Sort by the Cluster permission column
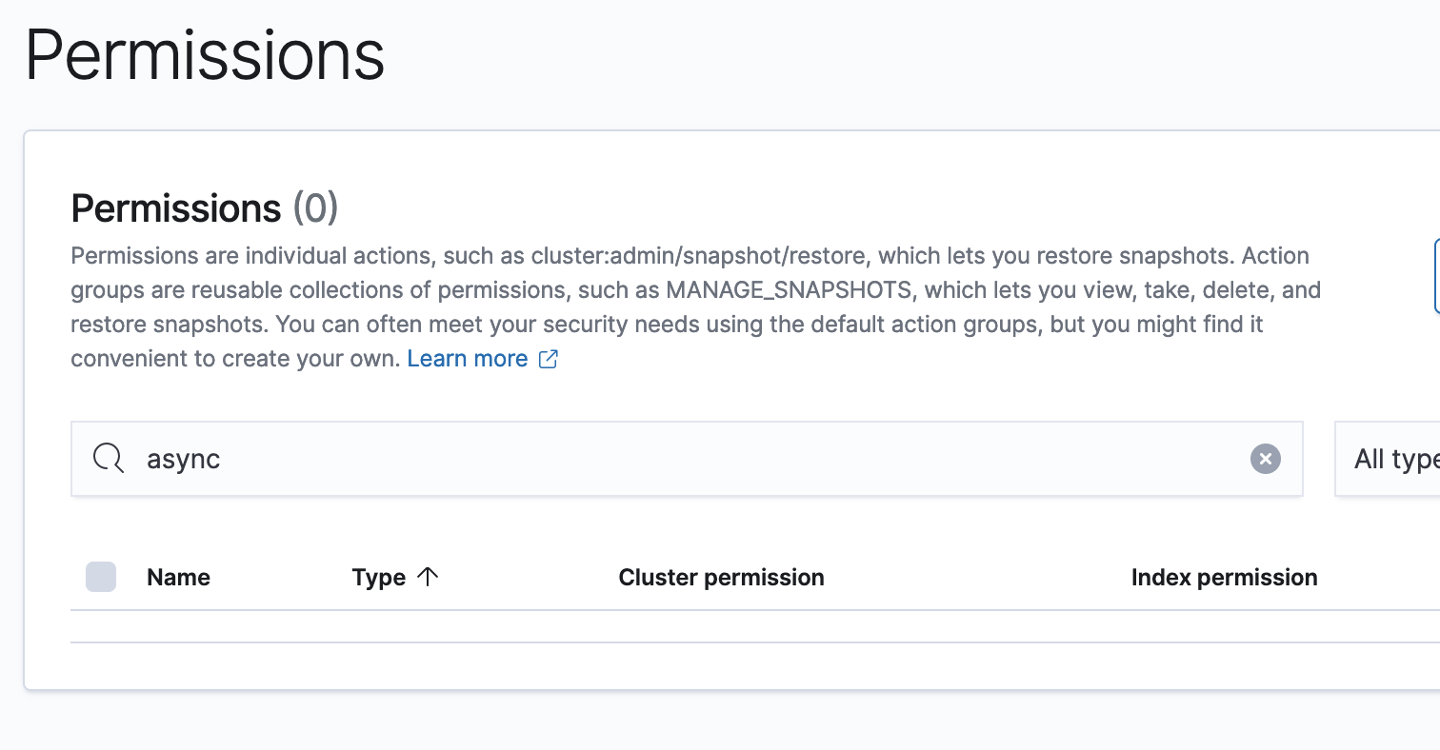This screenshot has height=750, width=1440. tap(721, 577)
